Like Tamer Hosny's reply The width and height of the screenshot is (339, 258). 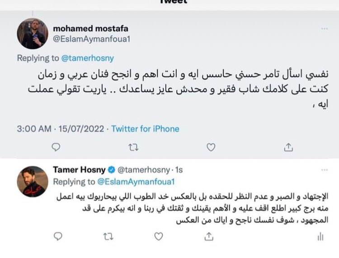point(158,236)
